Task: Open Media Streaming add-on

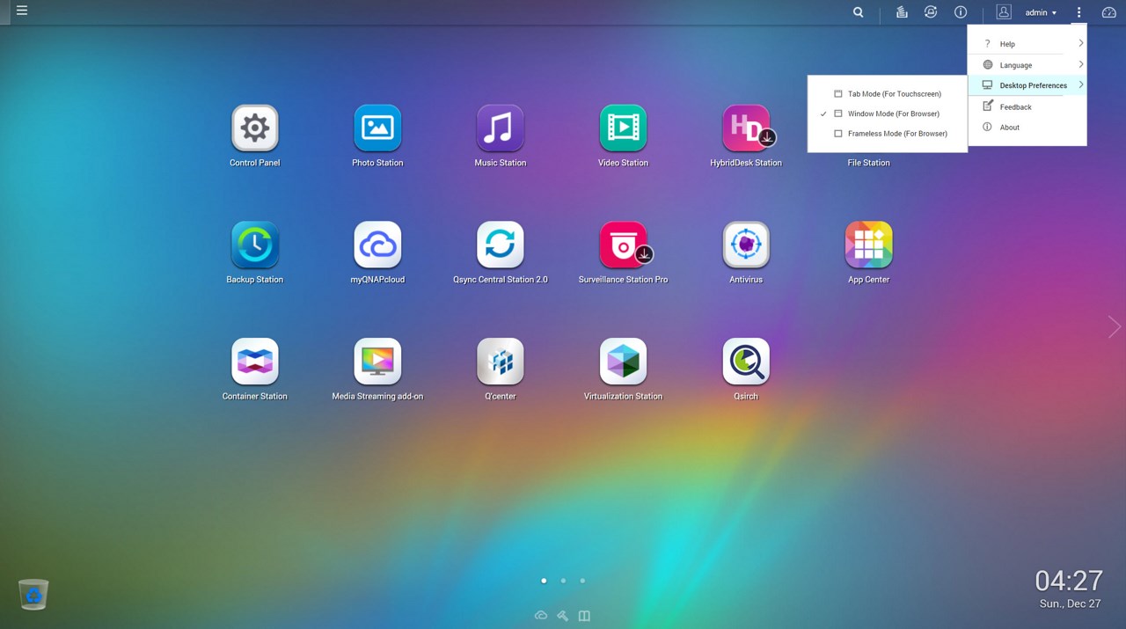Action: click(x=377, y=362)
